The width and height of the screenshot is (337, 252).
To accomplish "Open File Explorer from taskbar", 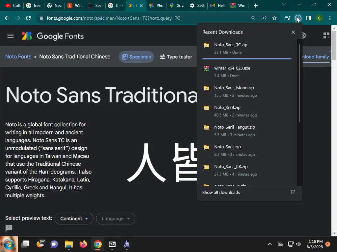I will 69,244.
